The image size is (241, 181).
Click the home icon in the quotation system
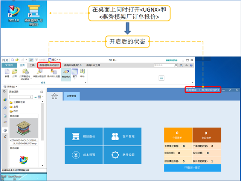point(55,96)
